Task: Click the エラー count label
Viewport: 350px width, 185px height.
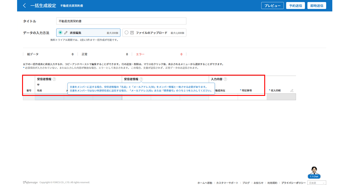Action: pos(140,54)
